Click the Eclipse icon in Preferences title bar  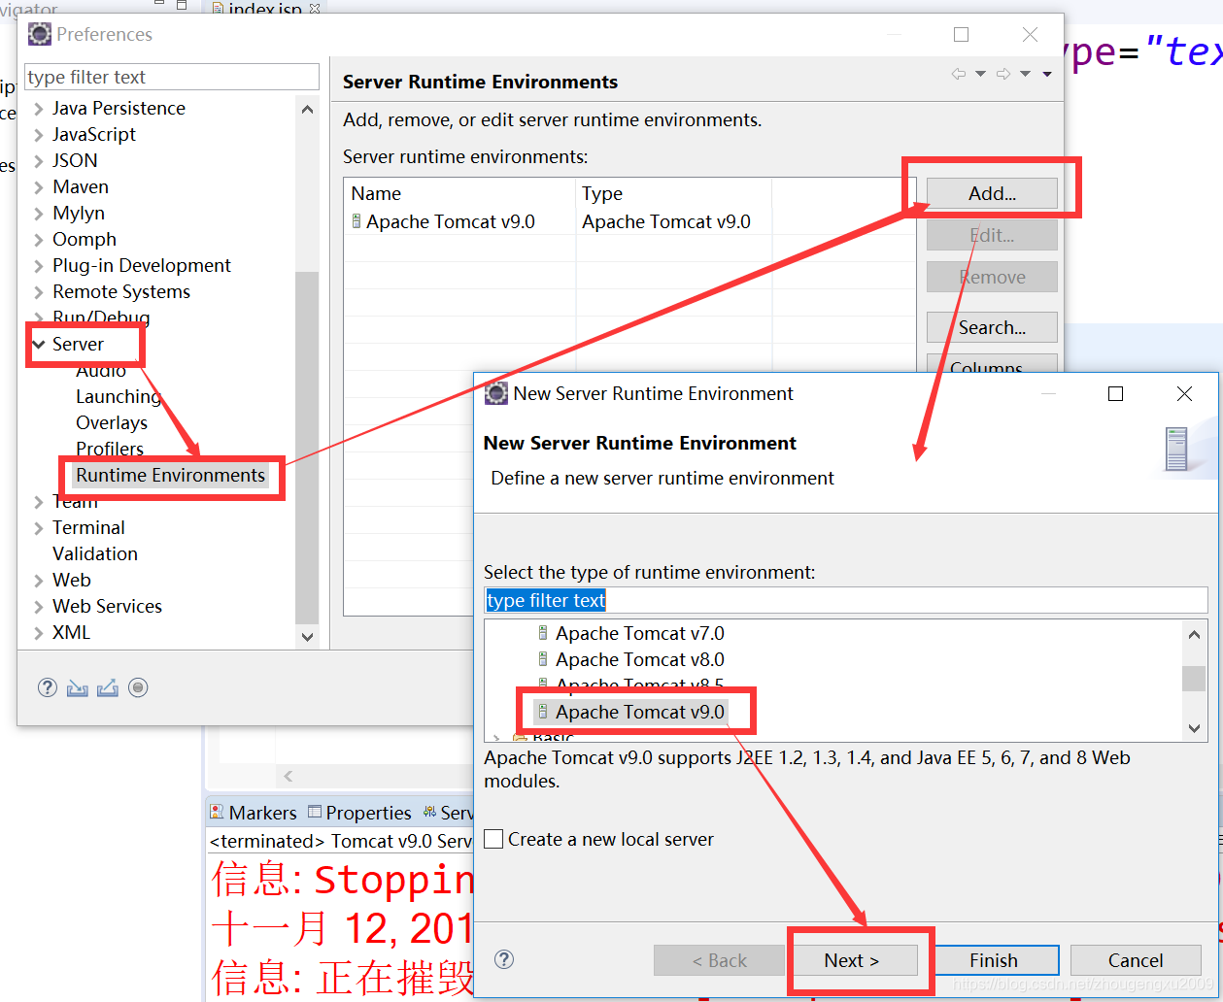click(40, 34)
